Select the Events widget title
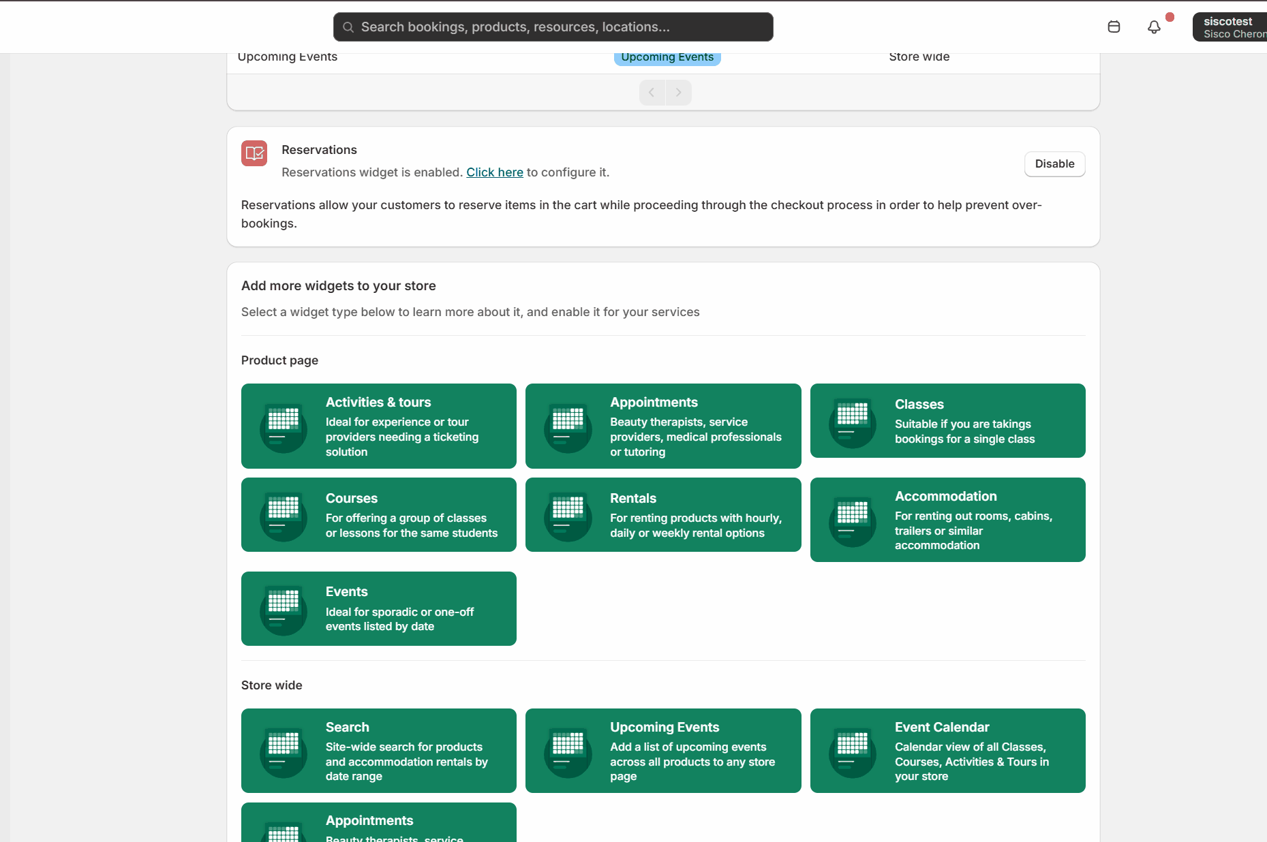 346,592
